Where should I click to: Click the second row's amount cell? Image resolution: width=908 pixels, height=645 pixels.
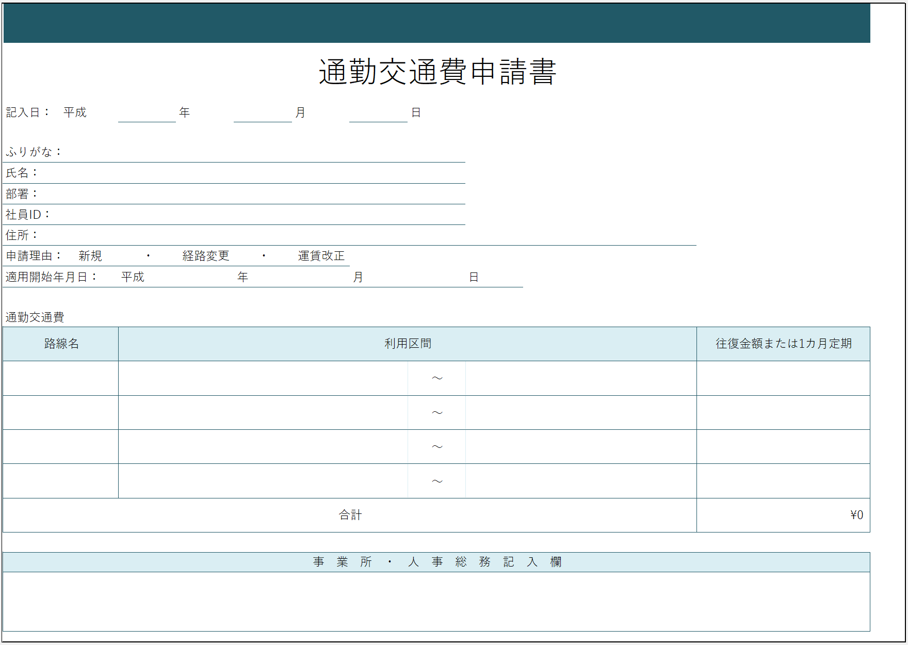click(x=783, y=413)
